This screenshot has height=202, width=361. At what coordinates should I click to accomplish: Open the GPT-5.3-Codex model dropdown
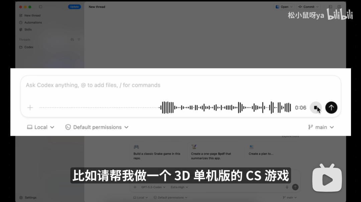pyautogui.click(x=153, y=187)
